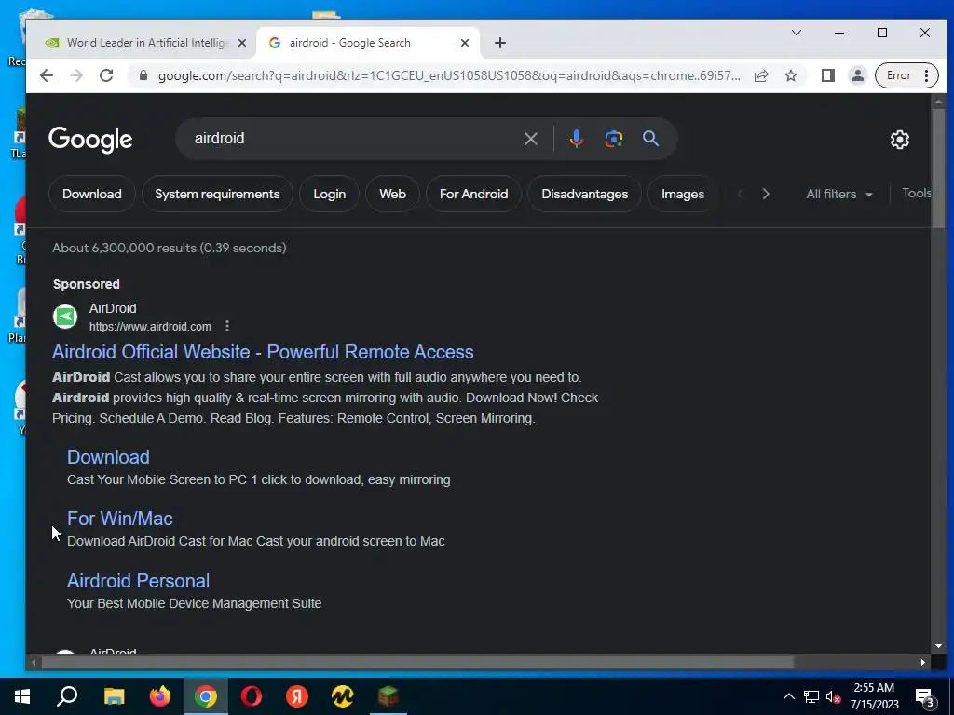Show hidden system tray icons
The height and width of the screenshot is (715, 954).
tap(788, 696)
